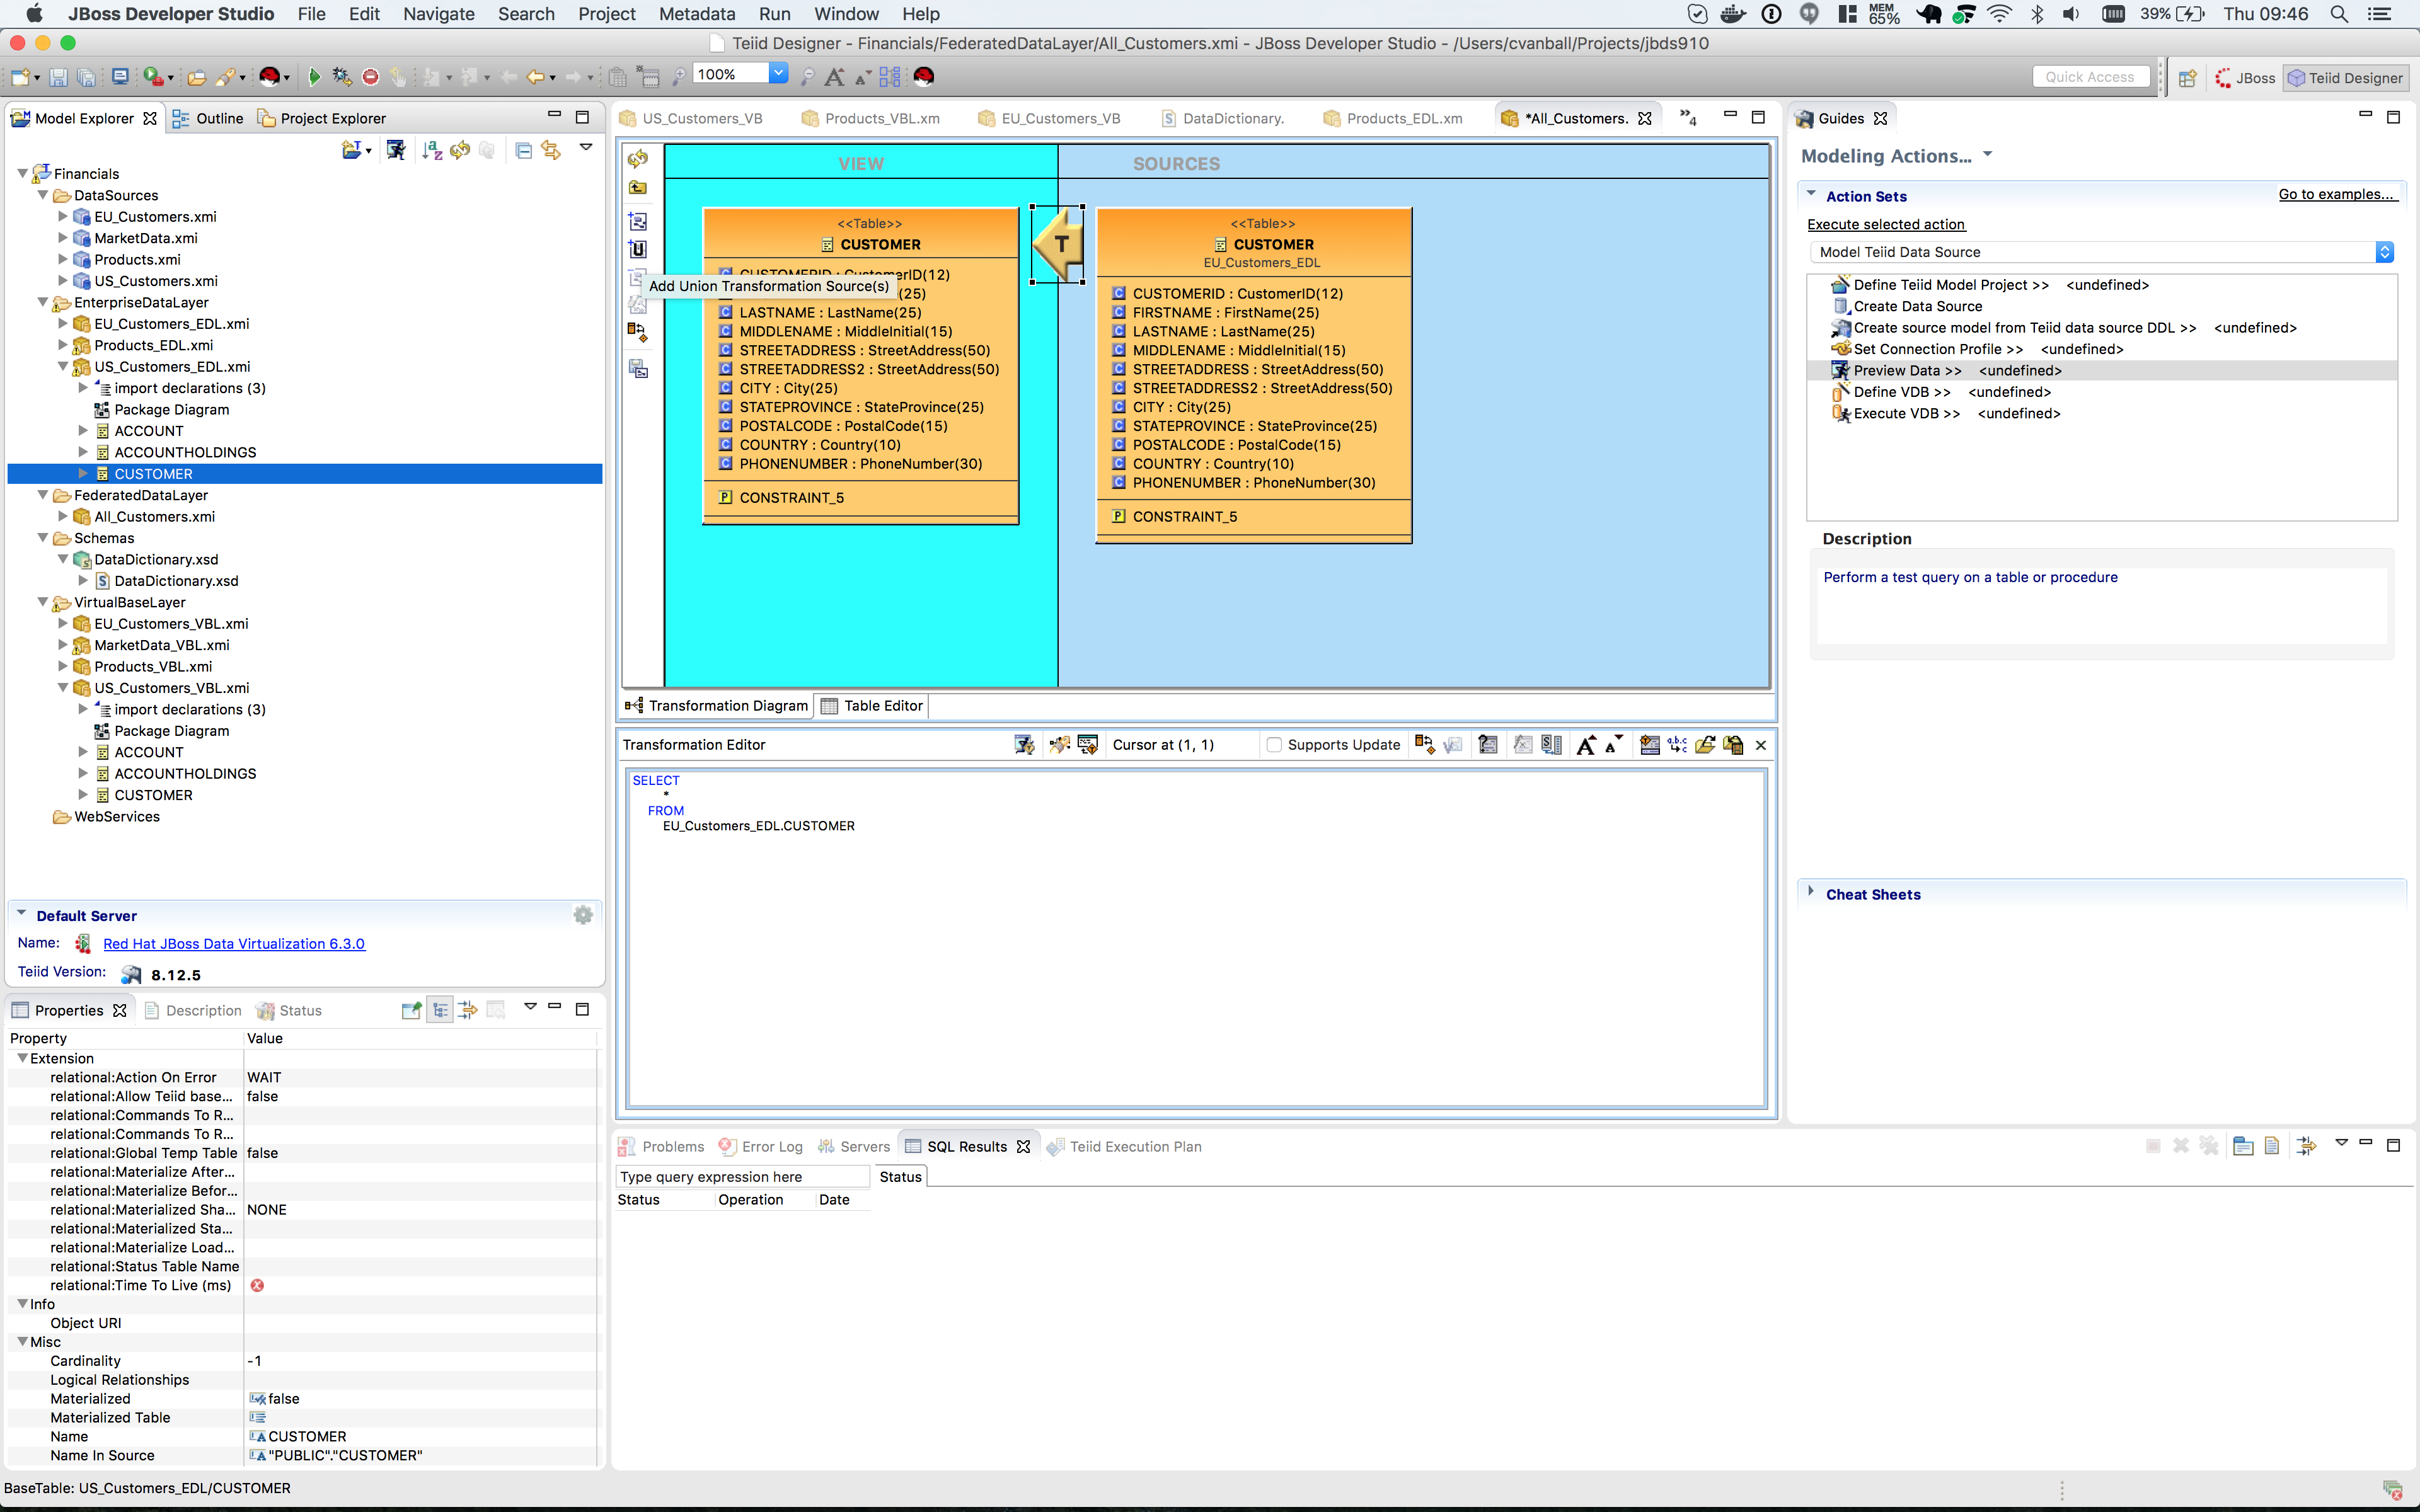Click the Go to examples link
Screen dimensions: 2420x1512
(x=2338, y=194)
